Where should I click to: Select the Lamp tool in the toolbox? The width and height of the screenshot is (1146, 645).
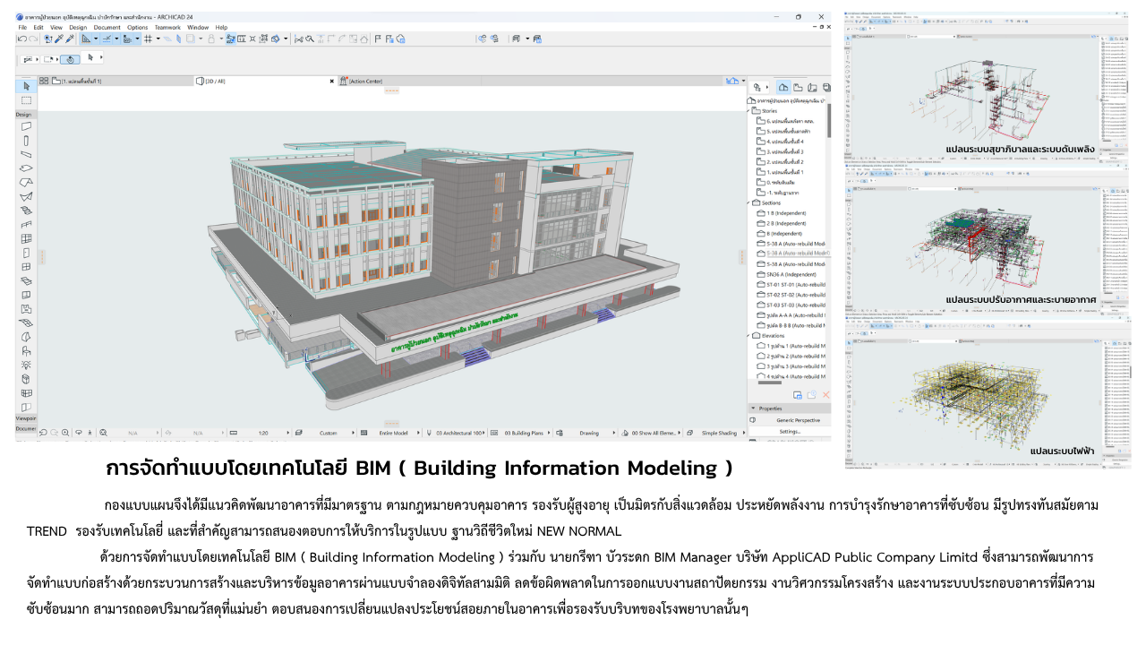pos(26,365)
